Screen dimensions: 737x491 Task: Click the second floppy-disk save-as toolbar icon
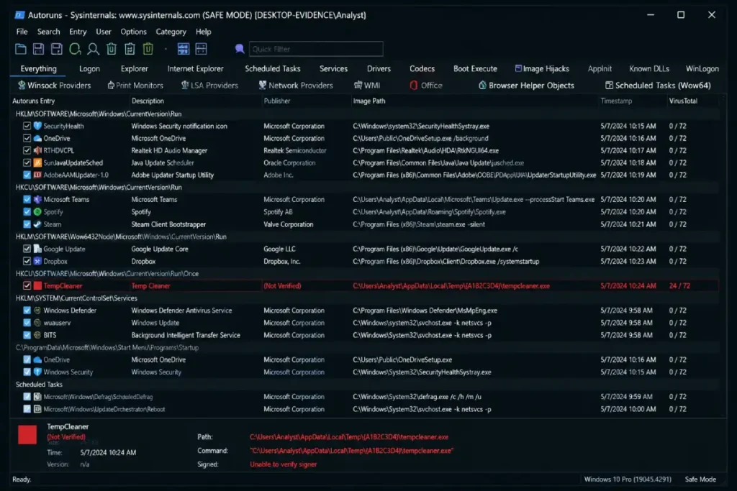[56, 49]
